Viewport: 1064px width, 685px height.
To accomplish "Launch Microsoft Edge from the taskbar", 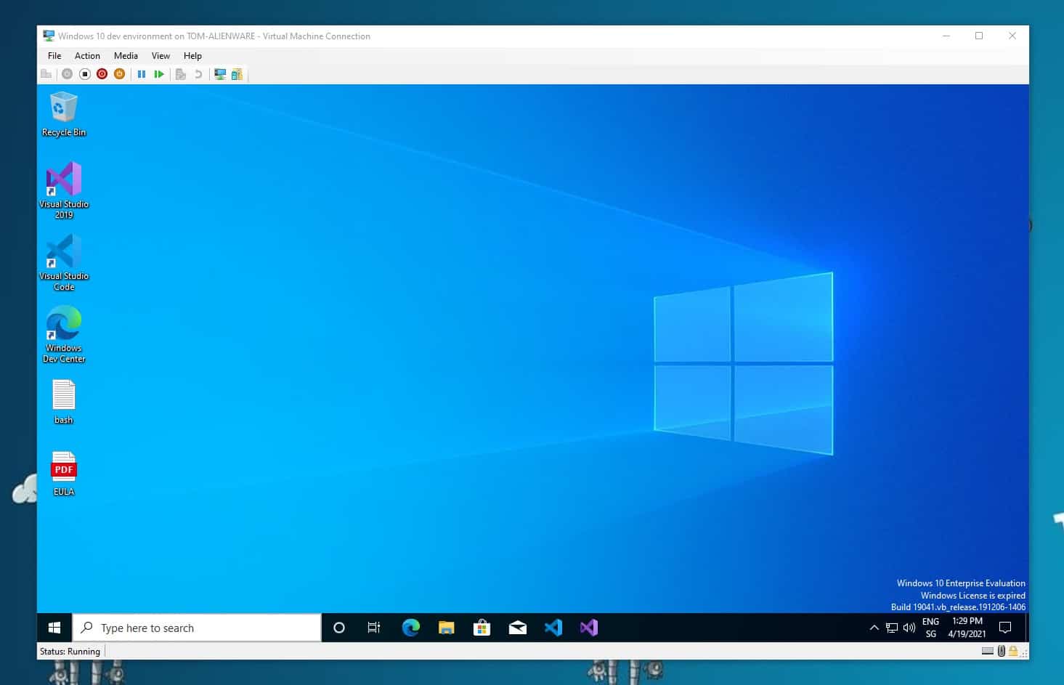I will pyautogui.click(x=410, y=628).
